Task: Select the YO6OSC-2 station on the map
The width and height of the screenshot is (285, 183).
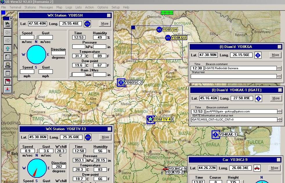Action: coord(121,82)
